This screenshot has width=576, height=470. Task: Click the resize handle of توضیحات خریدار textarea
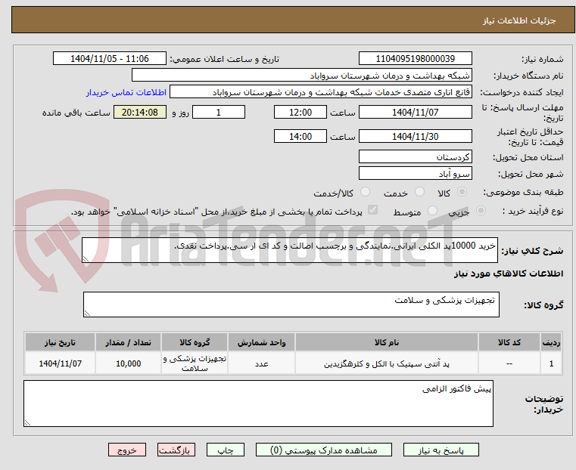[x=27, y=423]
